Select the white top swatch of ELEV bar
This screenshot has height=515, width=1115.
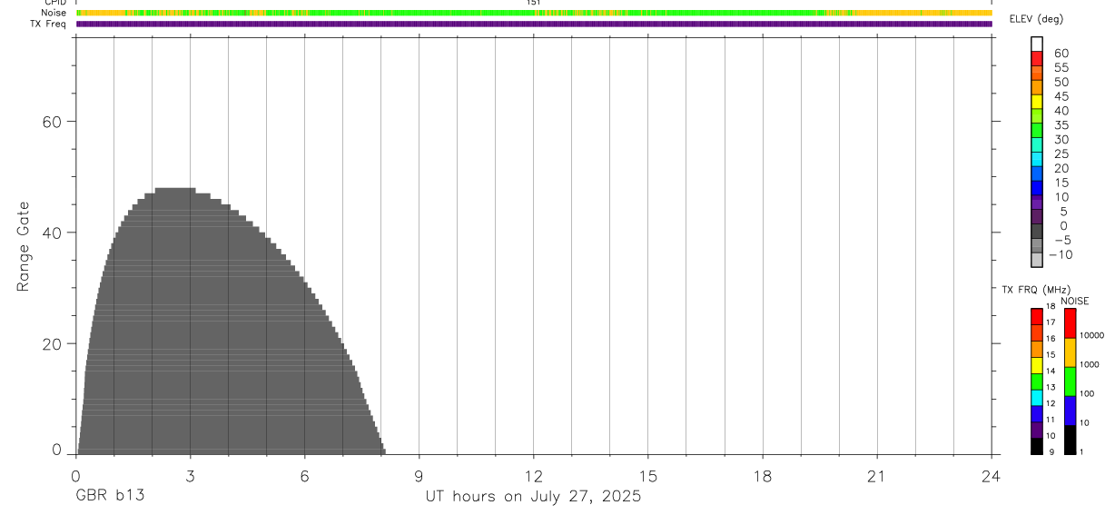1037,44
